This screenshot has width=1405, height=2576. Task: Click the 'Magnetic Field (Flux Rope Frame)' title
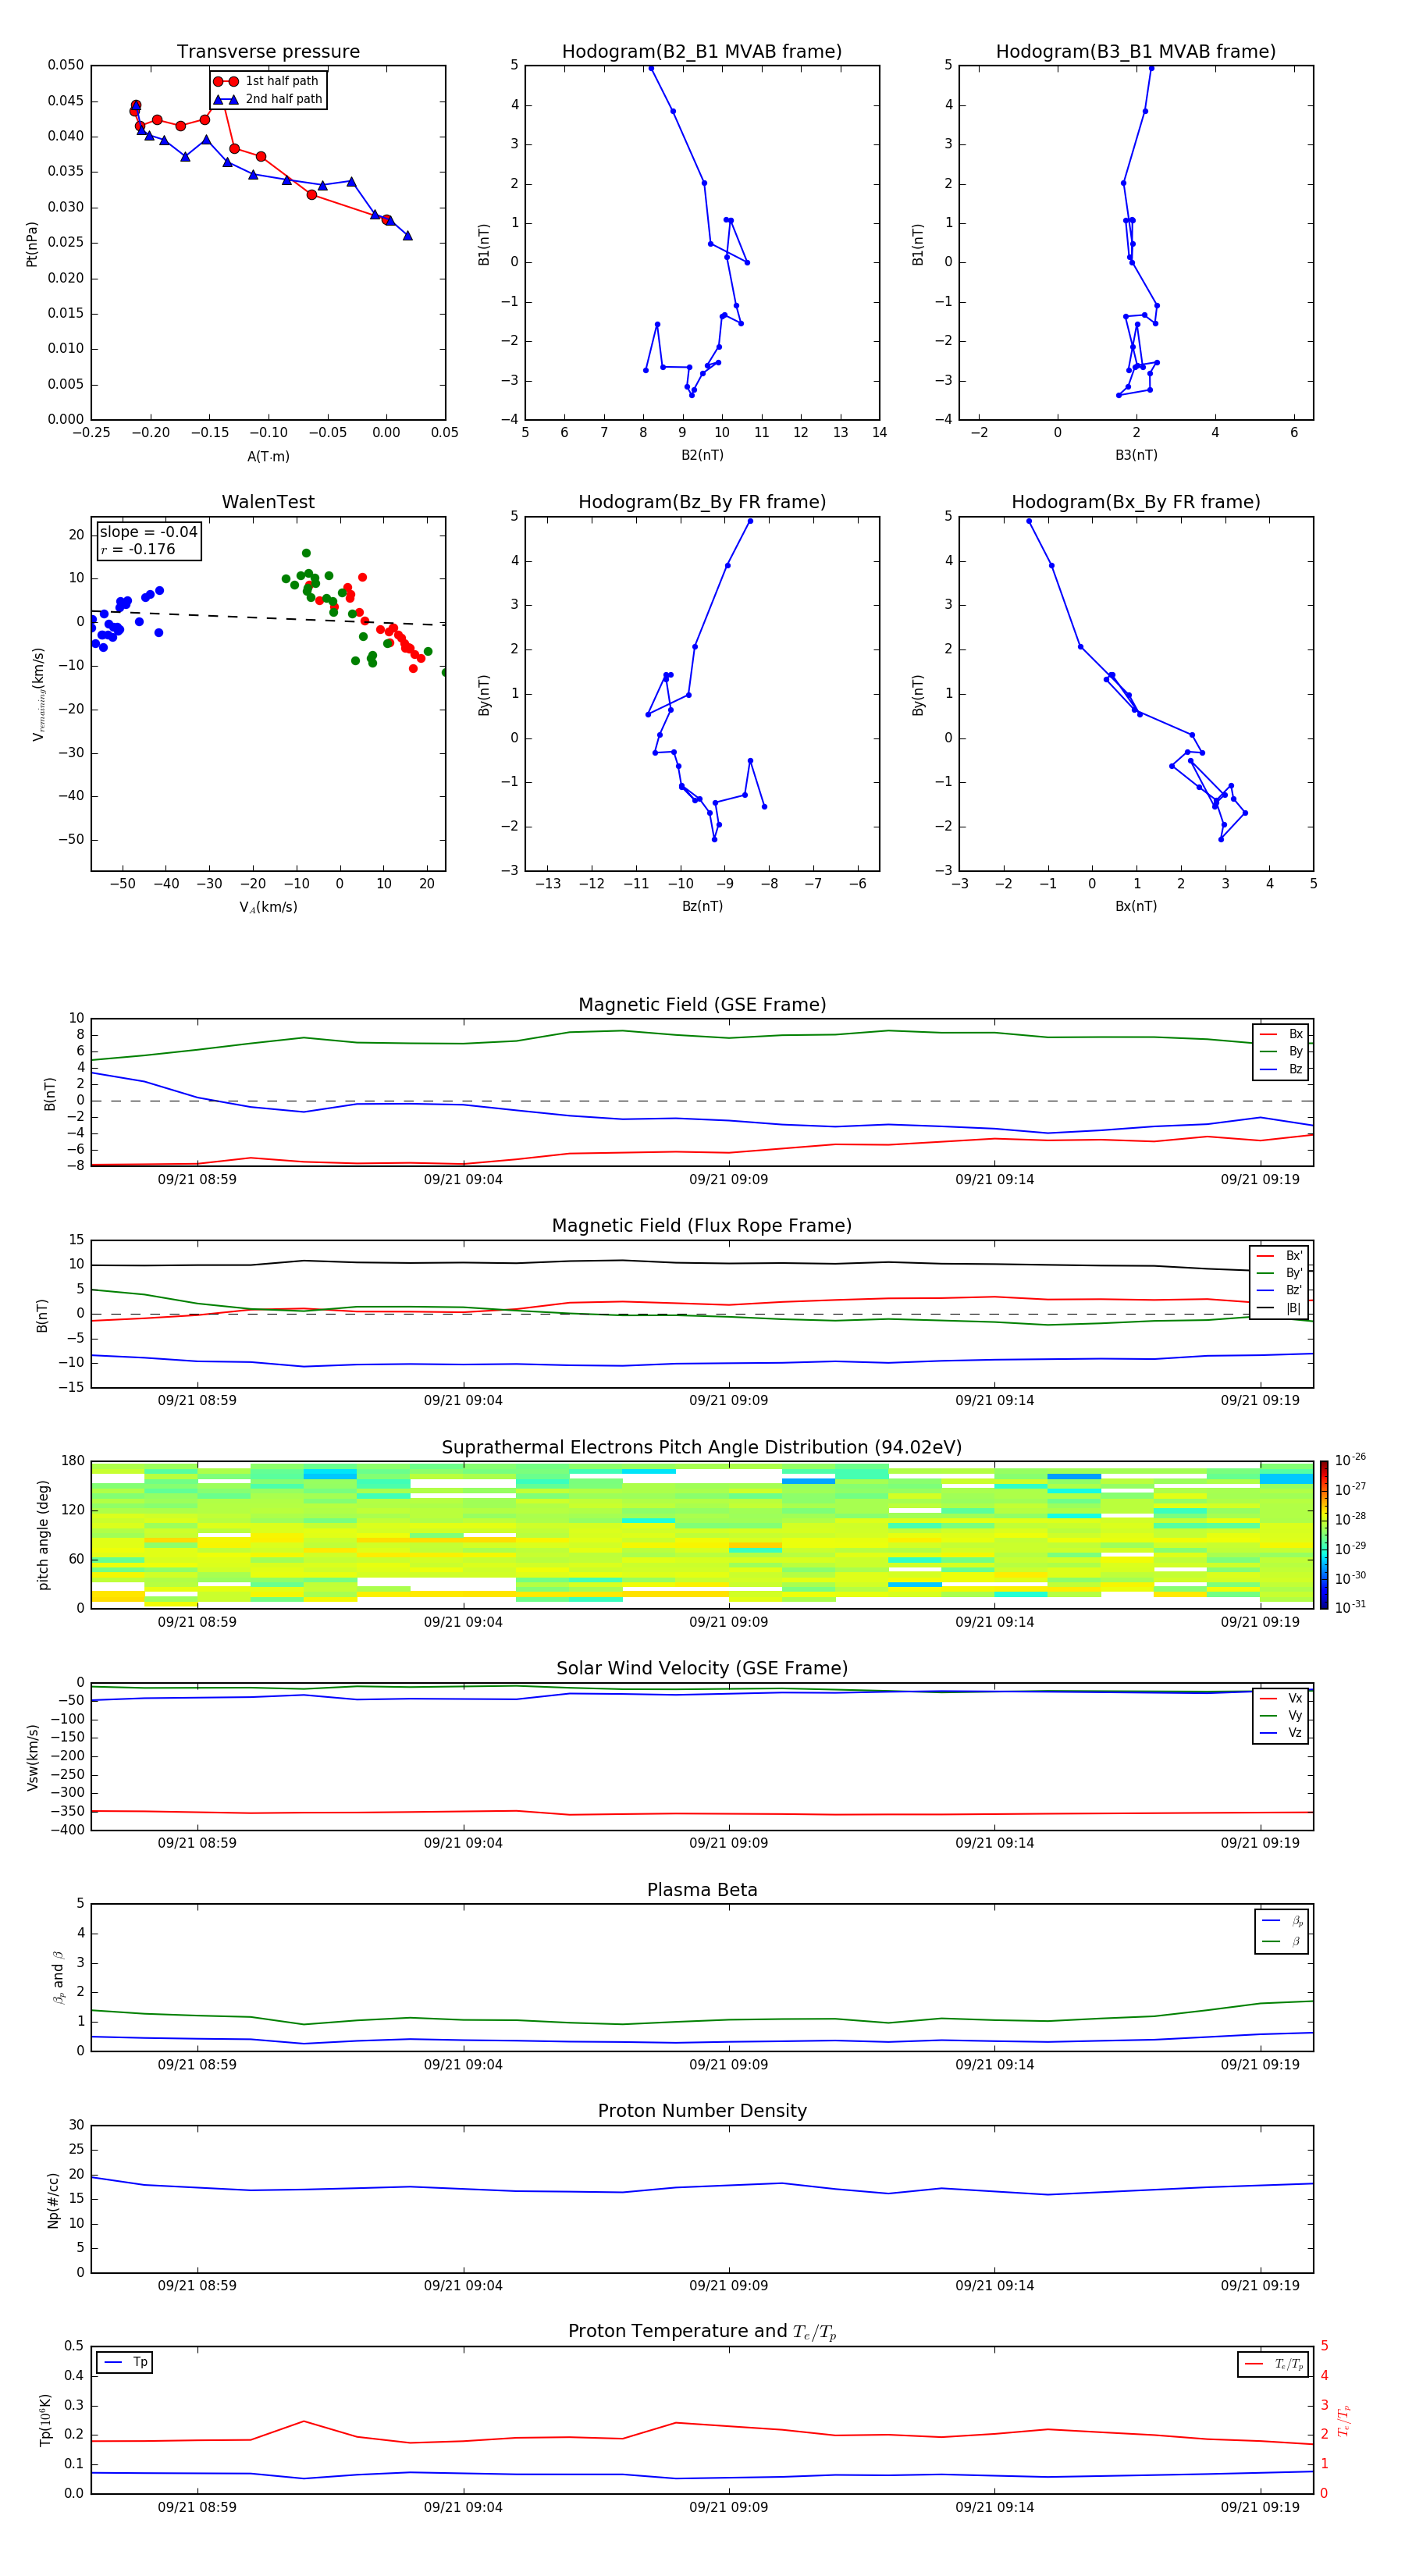(702, 1225)
